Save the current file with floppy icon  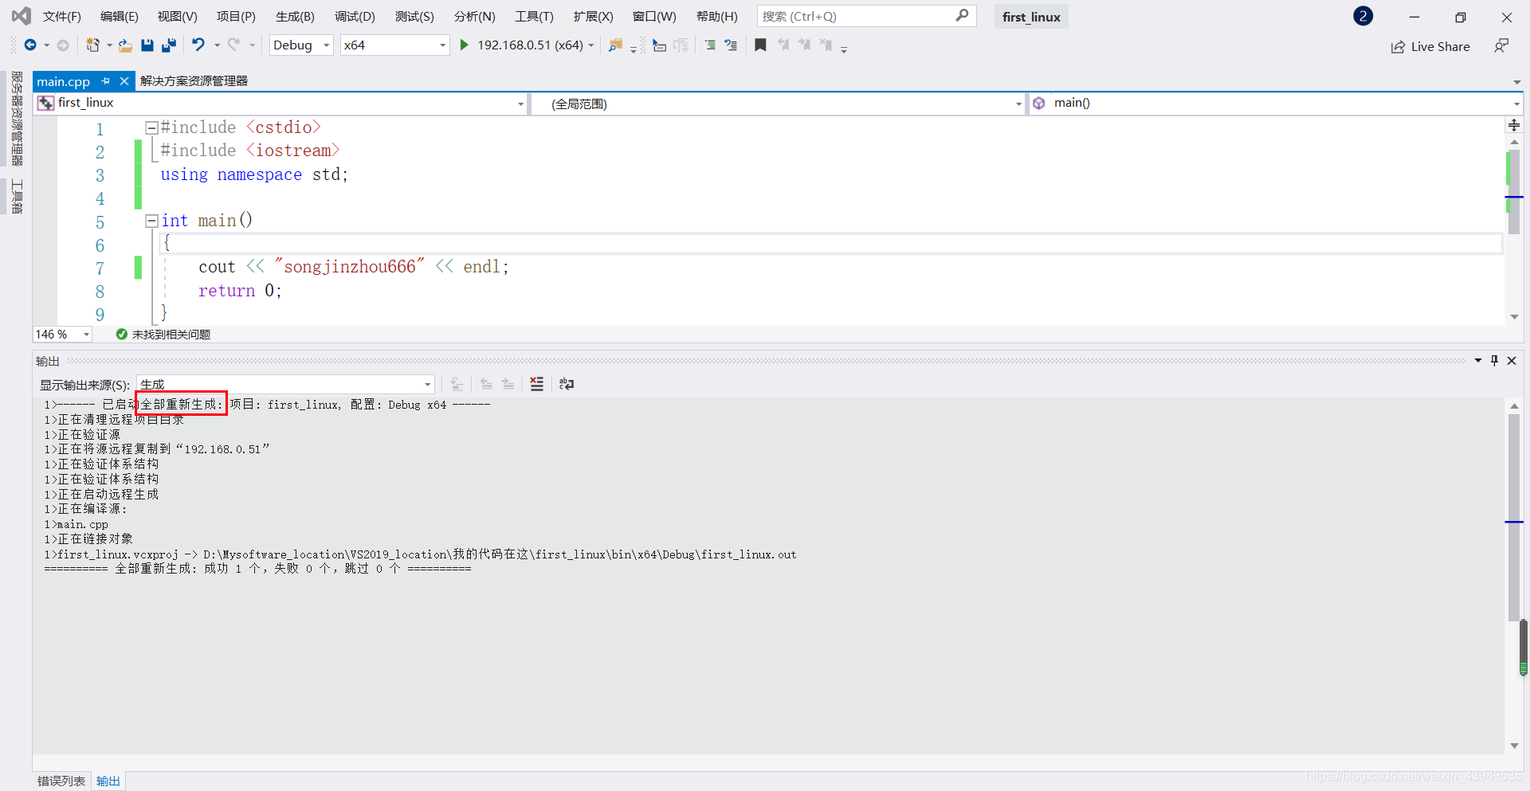point(147,45)
